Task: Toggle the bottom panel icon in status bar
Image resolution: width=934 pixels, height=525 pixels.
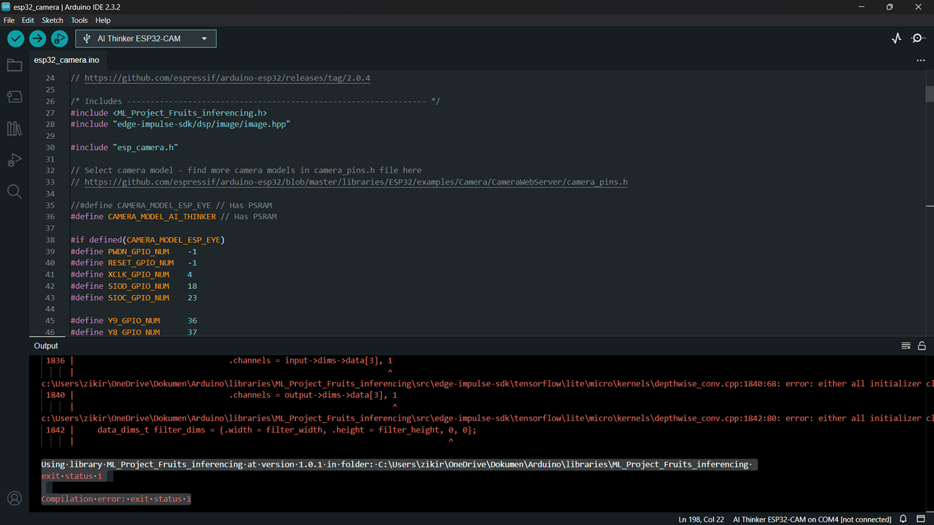Action: click(920, 519)
